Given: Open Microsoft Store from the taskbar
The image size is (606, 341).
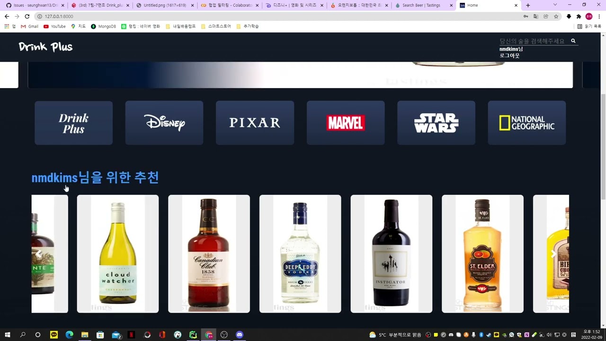Looking at the screenshot, I should [100, 335].
